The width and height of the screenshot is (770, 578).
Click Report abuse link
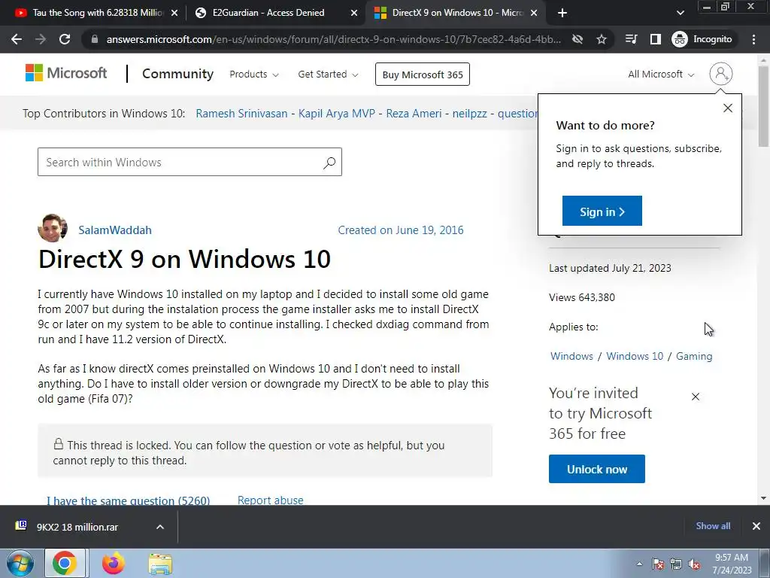click(x=271, y=500)
